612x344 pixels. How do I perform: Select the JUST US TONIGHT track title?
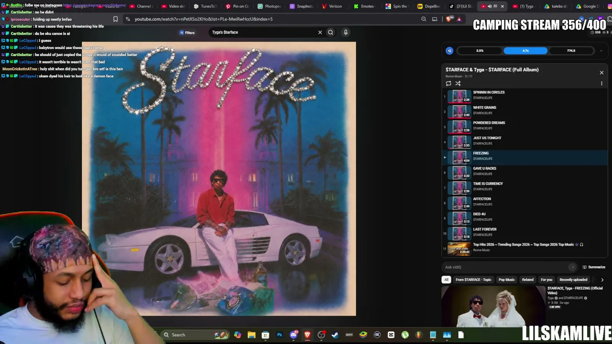click(x=487, y=138)
